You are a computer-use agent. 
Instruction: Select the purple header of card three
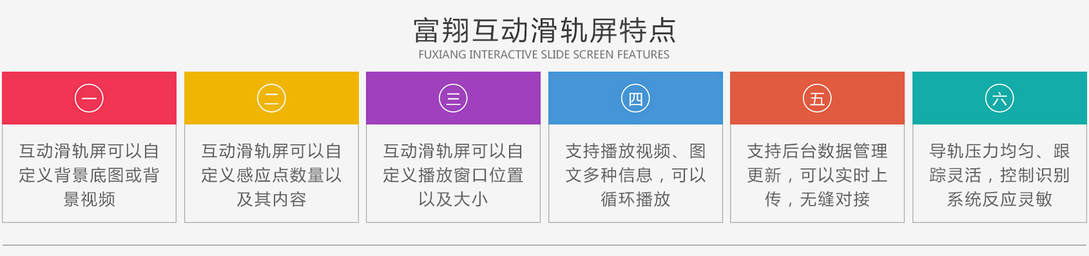coord(453,98)
